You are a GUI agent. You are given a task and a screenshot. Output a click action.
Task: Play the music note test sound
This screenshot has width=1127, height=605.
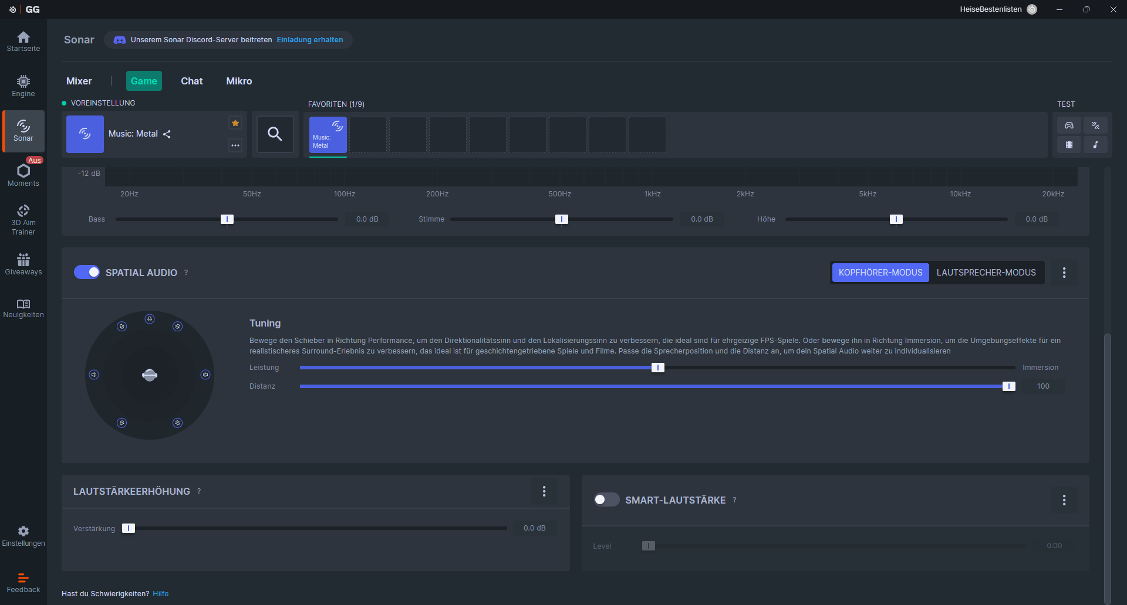coord(1095,145)
